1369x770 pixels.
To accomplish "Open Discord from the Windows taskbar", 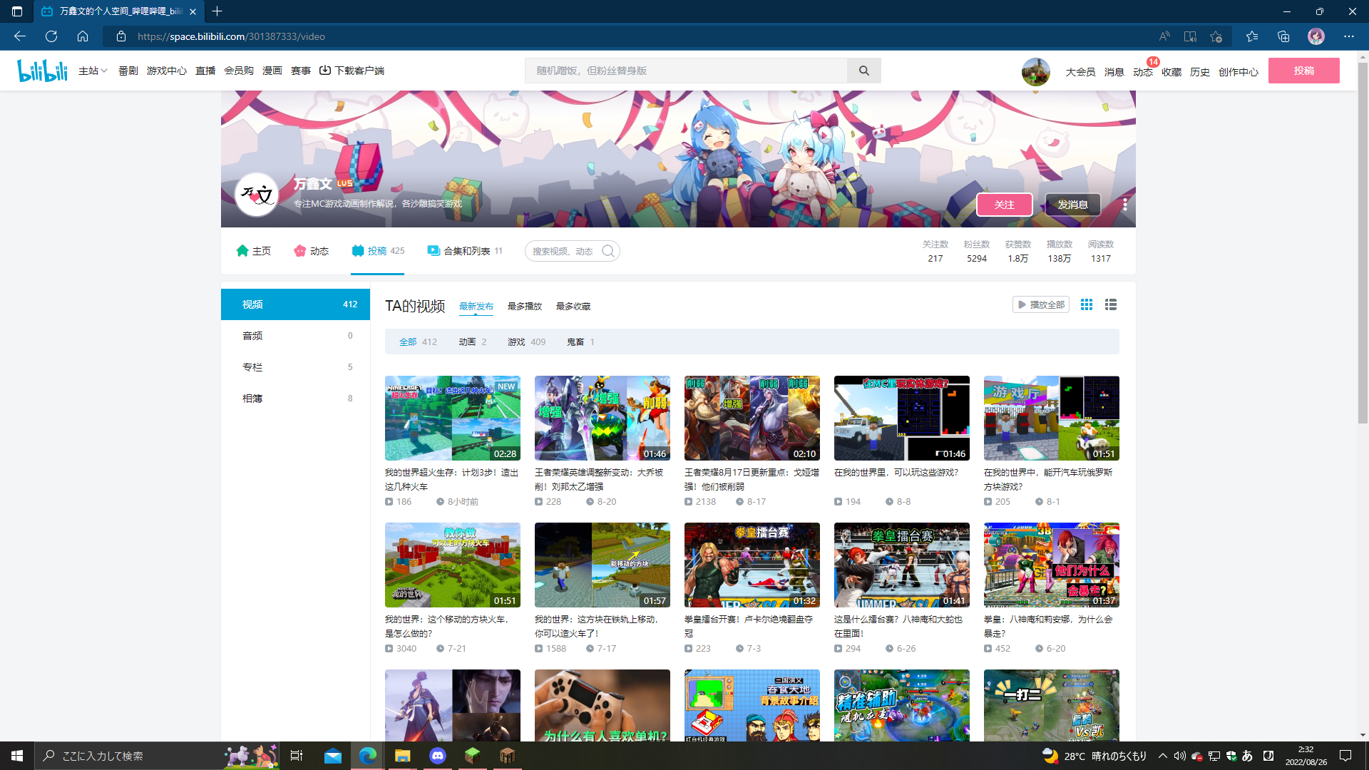I will pyautogui.click(x=438, y=756).
